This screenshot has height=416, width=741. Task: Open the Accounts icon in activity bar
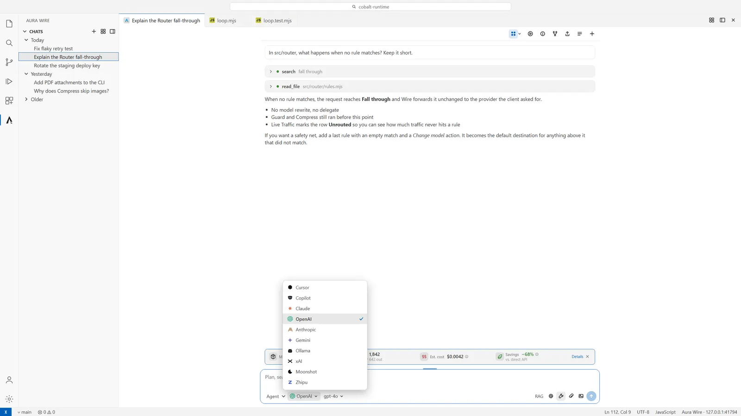[x=9, y=380]
